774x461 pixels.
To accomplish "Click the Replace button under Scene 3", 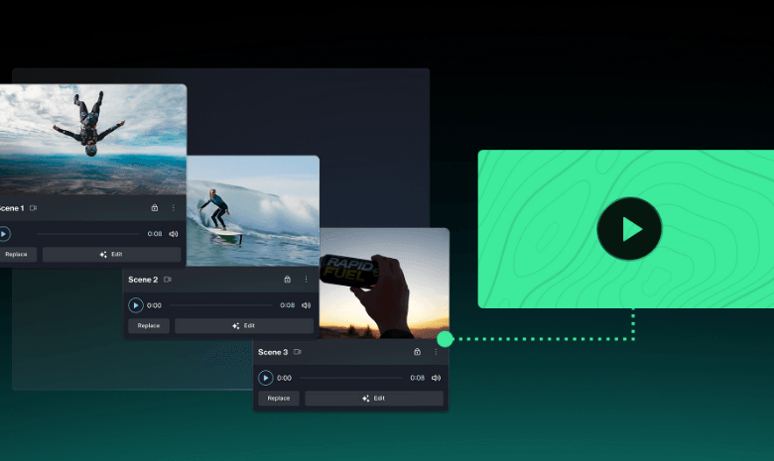I will (279, 399).
